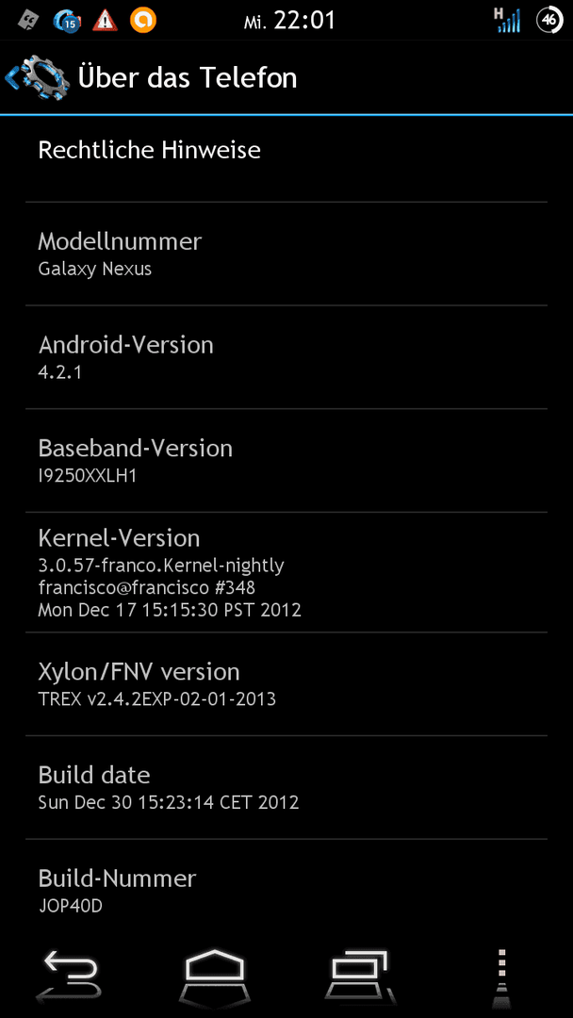Tap the Back navigation button
The height and width of the screenshot is (1018, 573).
pyautogui.click(x=70, y=973)
